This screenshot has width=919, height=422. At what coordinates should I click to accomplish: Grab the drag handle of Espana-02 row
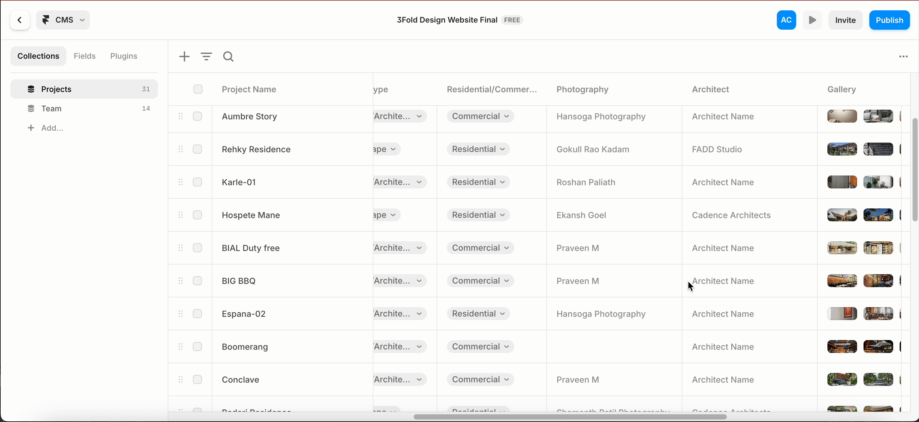(x=181, y=314)
